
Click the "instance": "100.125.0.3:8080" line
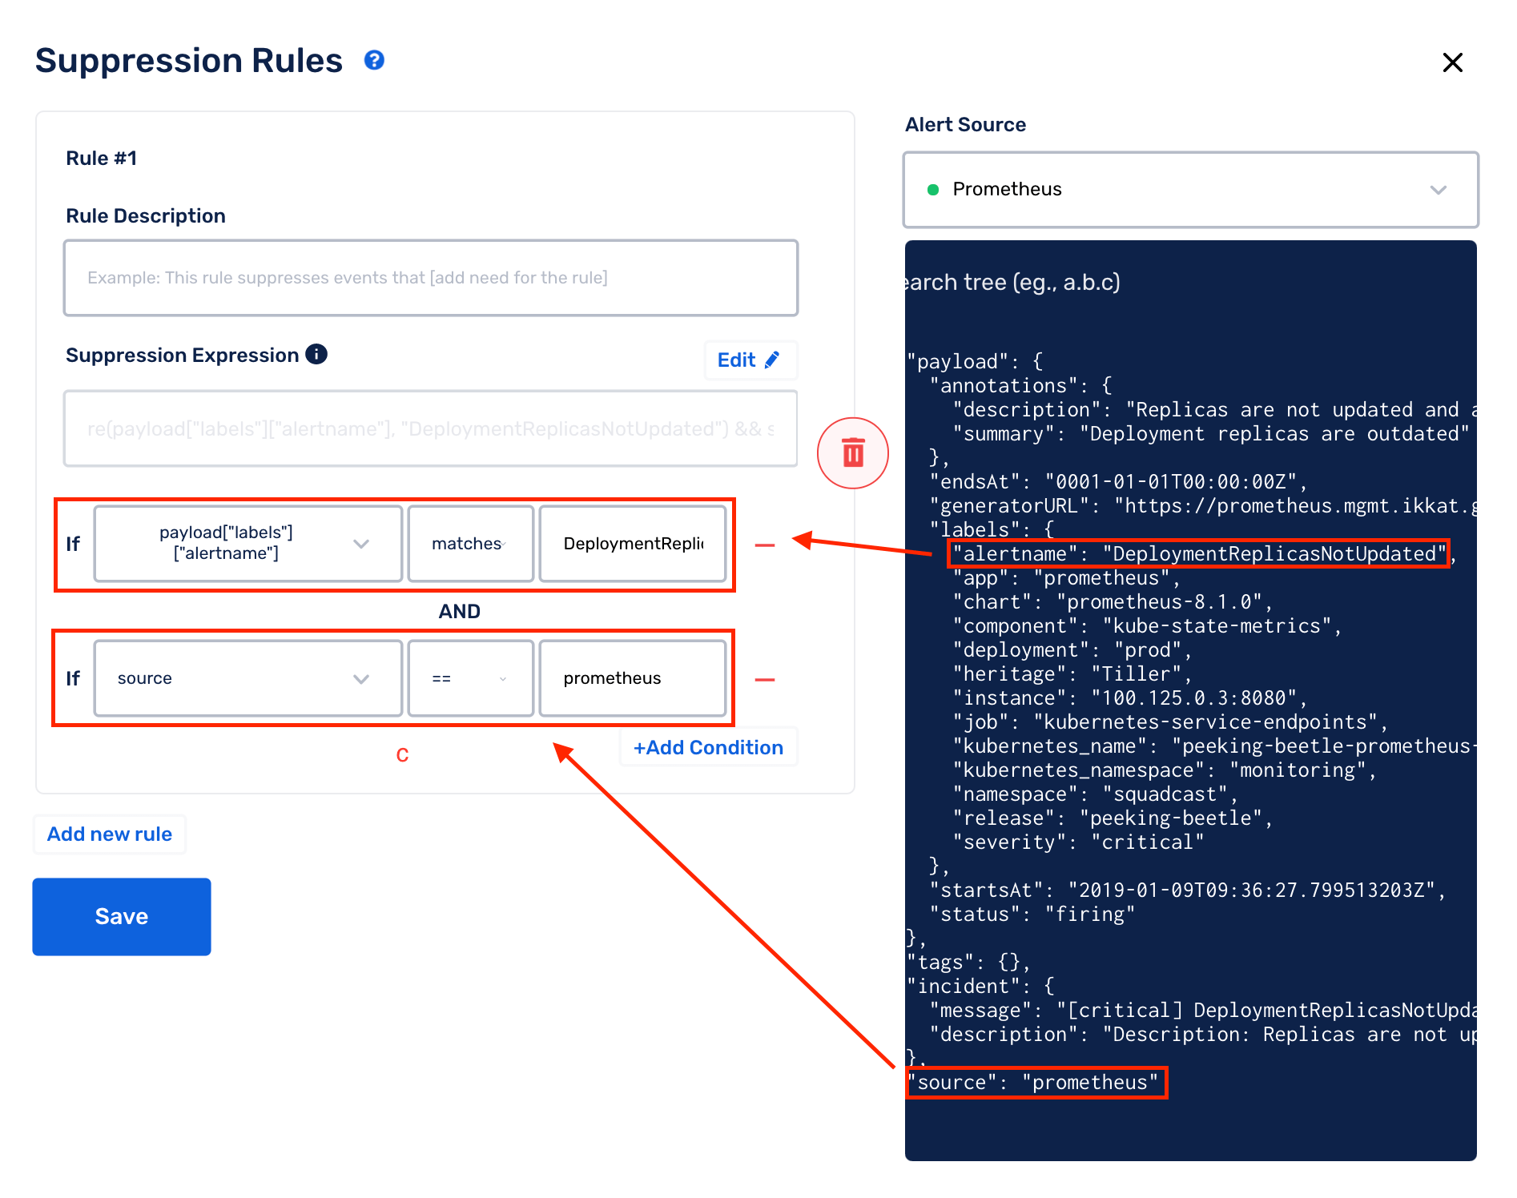pyautogui.click(x=1130, y=698)
